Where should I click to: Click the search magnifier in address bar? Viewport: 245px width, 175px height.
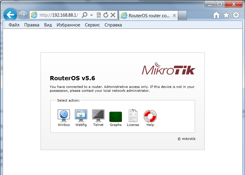(x=85, y=15)
